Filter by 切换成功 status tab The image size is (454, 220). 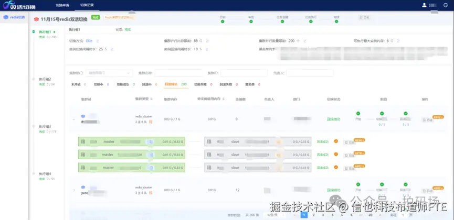tap(126, 84)
